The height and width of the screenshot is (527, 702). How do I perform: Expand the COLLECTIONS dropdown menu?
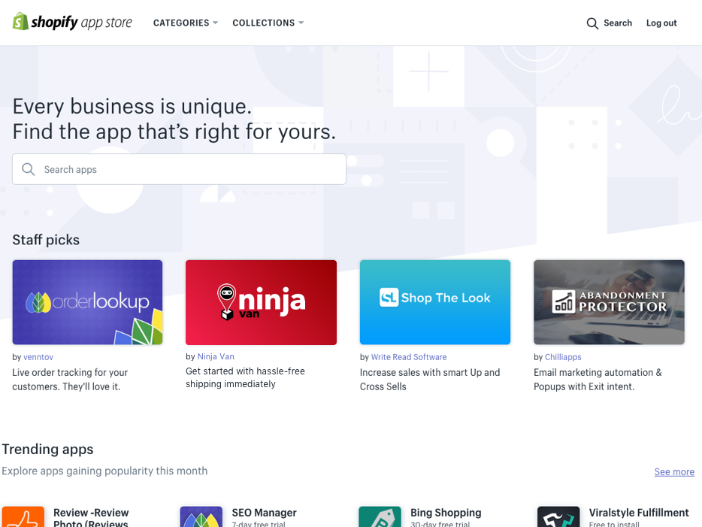tap(268, 23)
